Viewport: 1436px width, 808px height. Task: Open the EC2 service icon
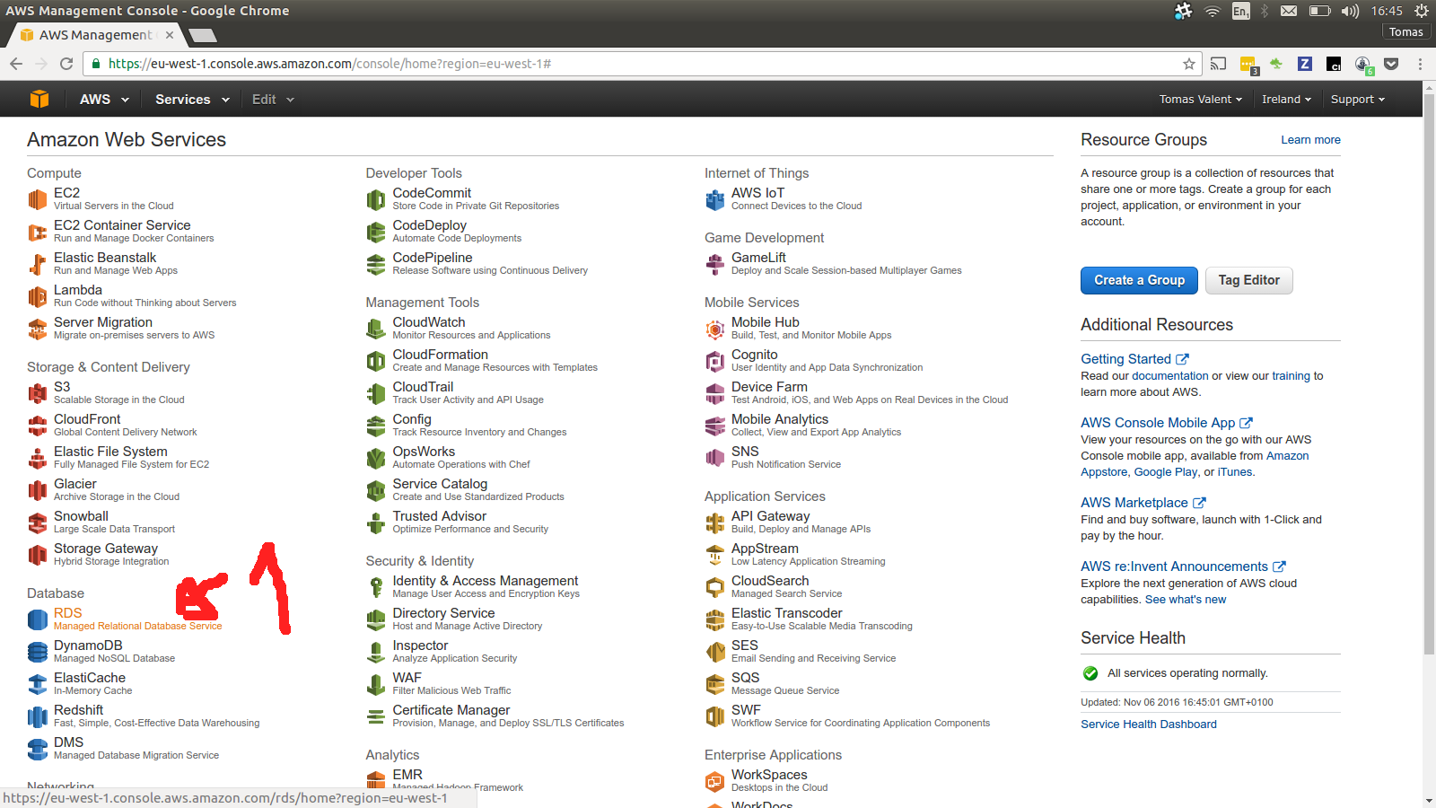pyautogui.click(x=37, y=199)
